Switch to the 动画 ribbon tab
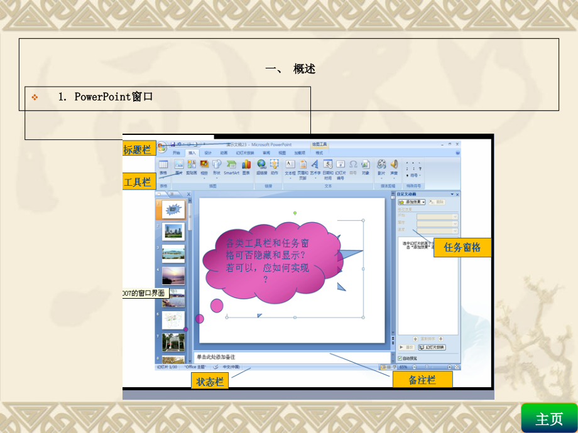Image resolution: width=578 pixels, height=433 pixels. click(x=224, y=152)
